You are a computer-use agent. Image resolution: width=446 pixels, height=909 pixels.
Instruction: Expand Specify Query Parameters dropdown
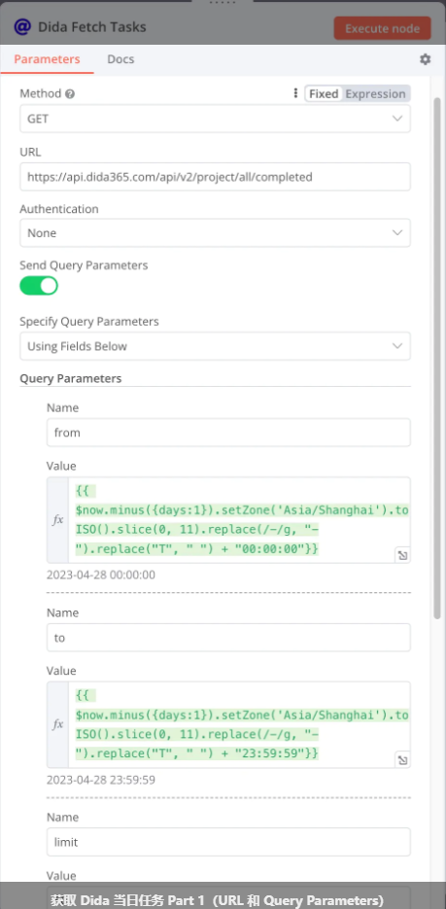pyautogui.click(x=215, y=346)
